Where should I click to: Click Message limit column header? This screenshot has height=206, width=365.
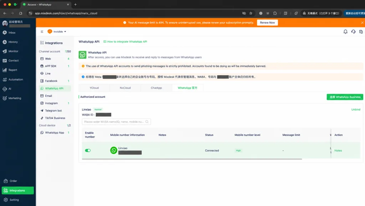[x=291, y=135]
